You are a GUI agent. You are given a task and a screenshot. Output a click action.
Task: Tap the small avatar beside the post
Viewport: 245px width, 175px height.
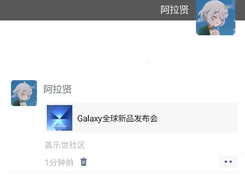[x=24, y=93]
